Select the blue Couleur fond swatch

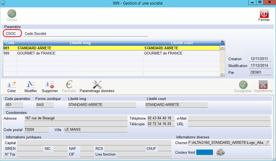tap(204, 153)
